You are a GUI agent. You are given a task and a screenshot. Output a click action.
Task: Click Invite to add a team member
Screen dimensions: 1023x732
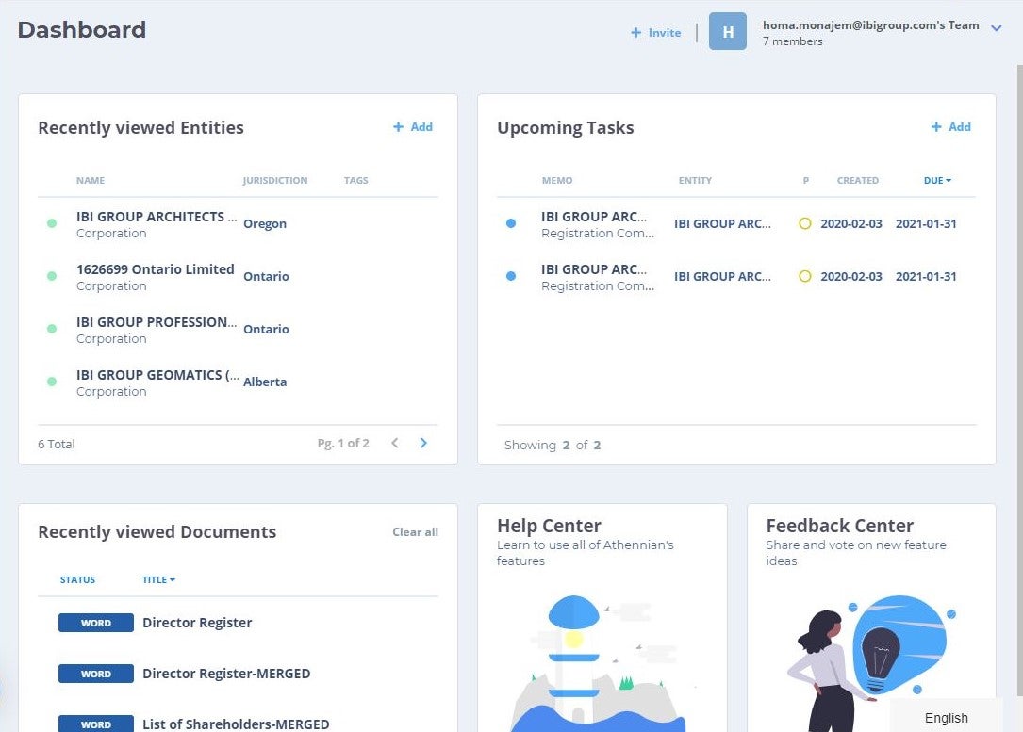tap(656, 32)
